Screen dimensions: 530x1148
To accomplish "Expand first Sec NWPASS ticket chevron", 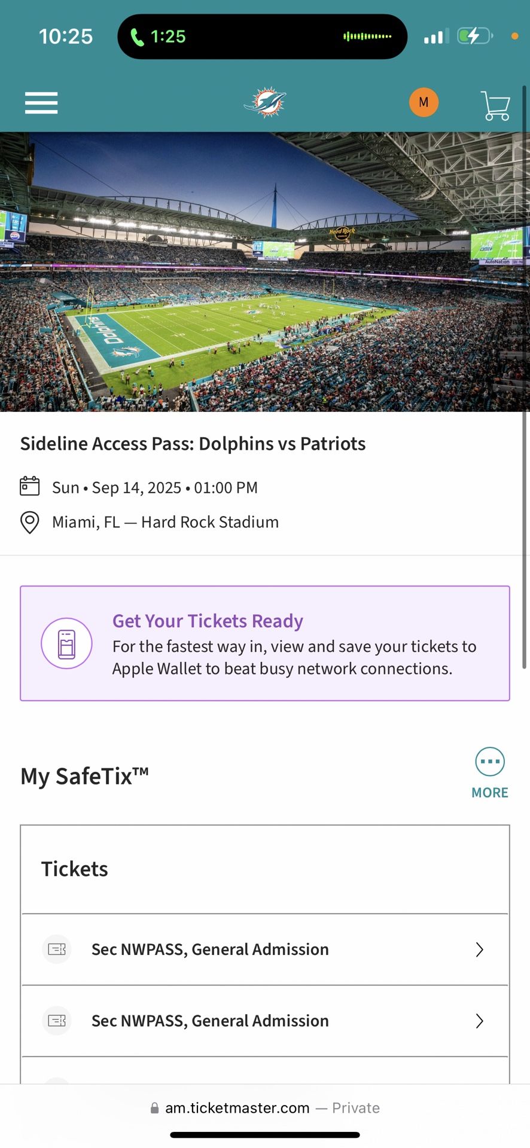I will point(479,949).
